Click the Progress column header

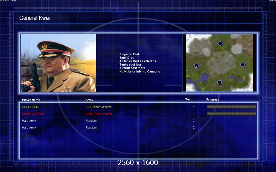point(213,99)
